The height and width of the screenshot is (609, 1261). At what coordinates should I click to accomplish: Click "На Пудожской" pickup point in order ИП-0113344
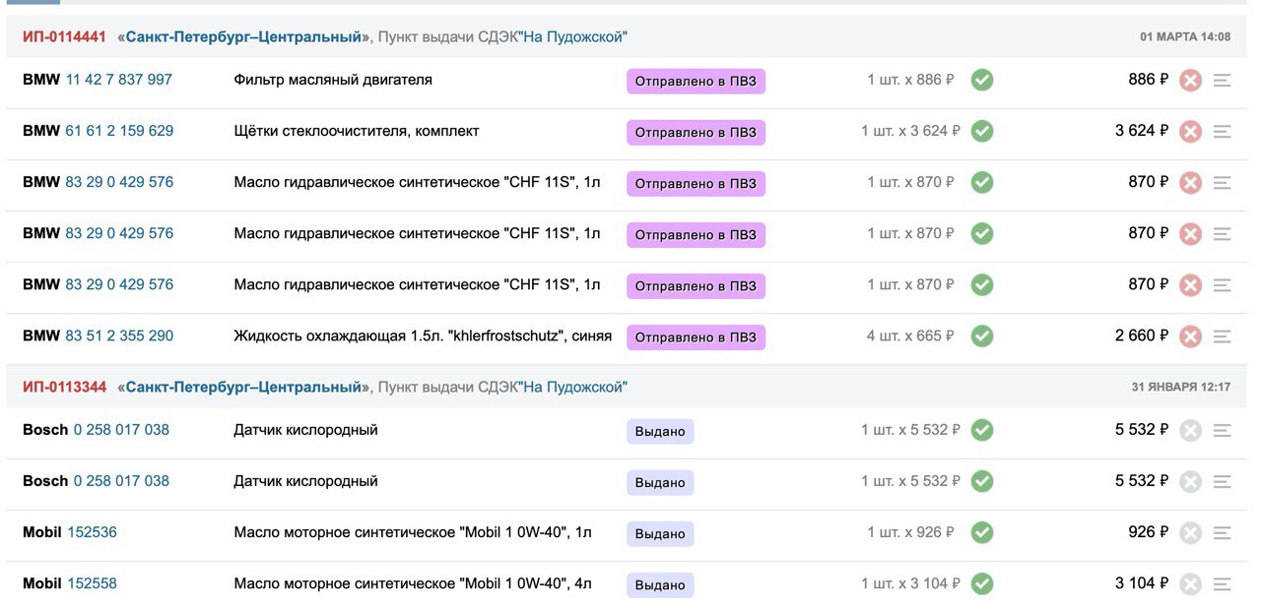tap(572, 388)
